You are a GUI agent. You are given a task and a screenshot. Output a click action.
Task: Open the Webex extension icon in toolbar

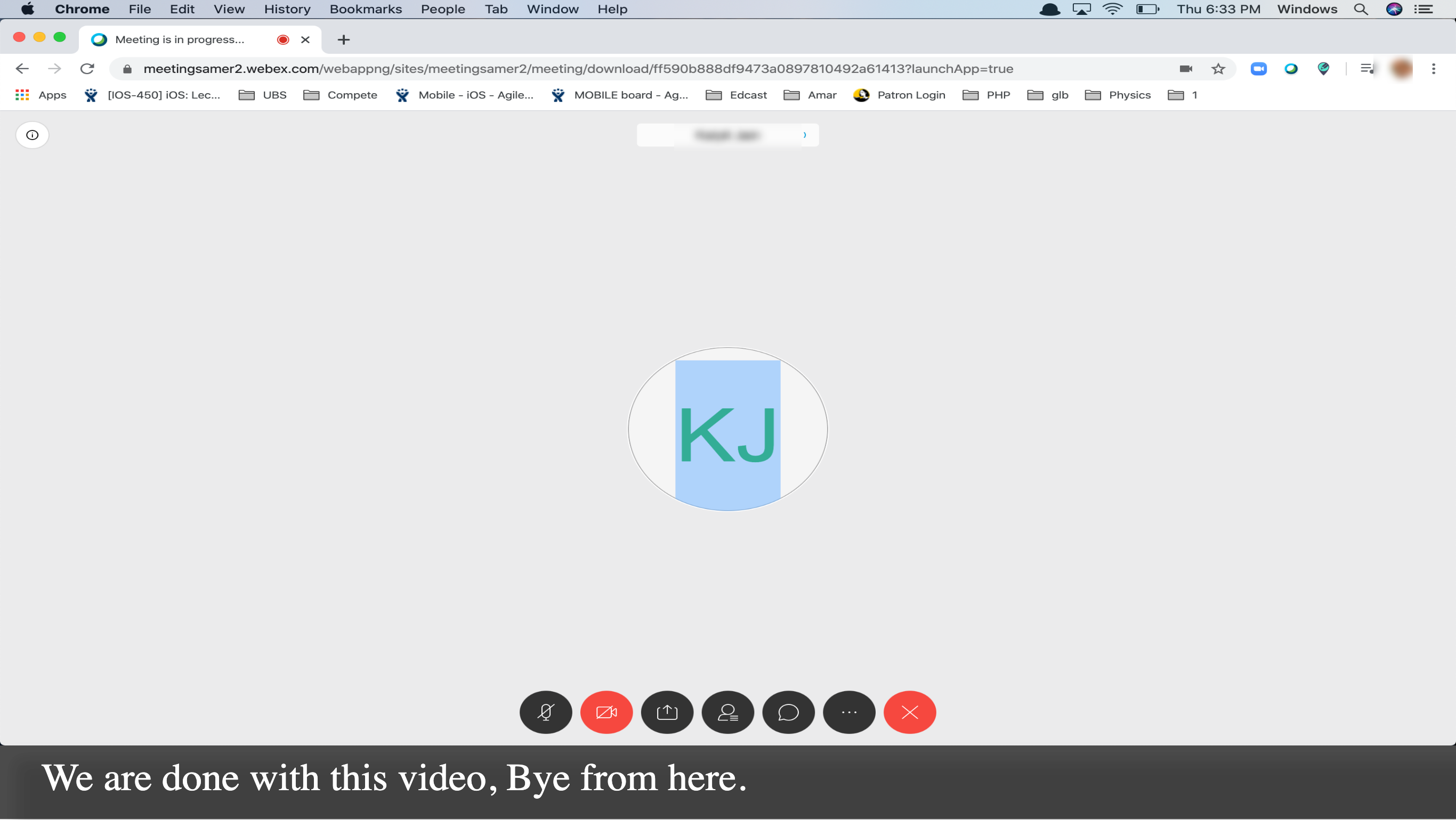point(1291,69)
